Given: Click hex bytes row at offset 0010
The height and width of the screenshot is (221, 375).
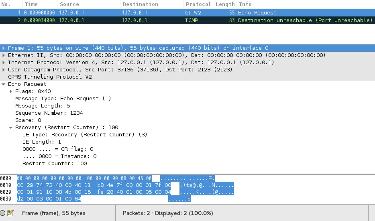Looking at the screenshot, I should click(x=94, y=185).
